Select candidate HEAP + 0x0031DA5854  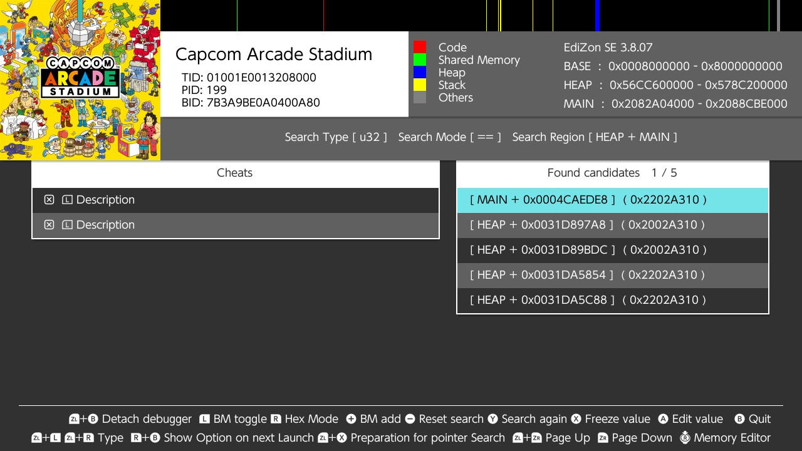(613, 276)
